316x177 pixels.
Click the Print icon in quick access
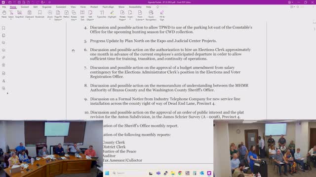[19, 2]
